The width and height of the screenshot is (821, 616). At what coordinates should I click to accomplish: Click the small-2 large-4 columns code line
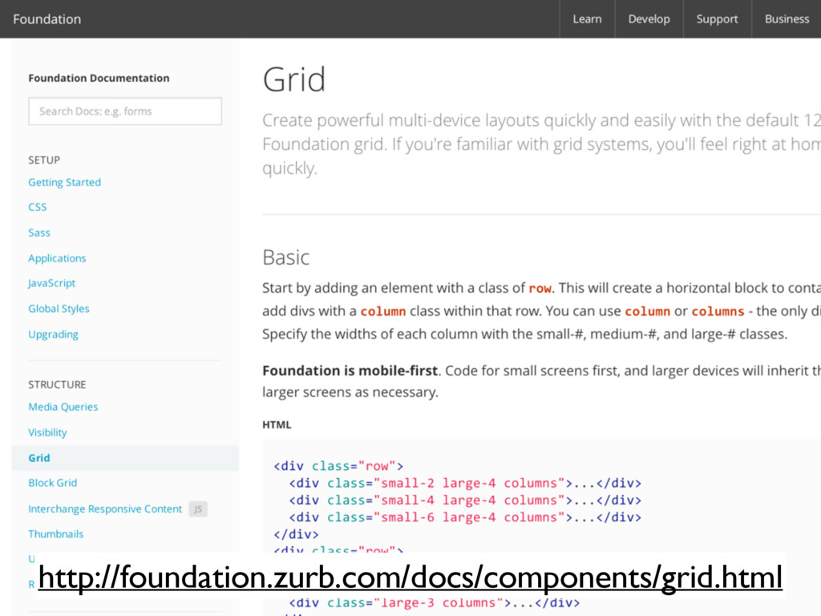[x=465, y=483]
